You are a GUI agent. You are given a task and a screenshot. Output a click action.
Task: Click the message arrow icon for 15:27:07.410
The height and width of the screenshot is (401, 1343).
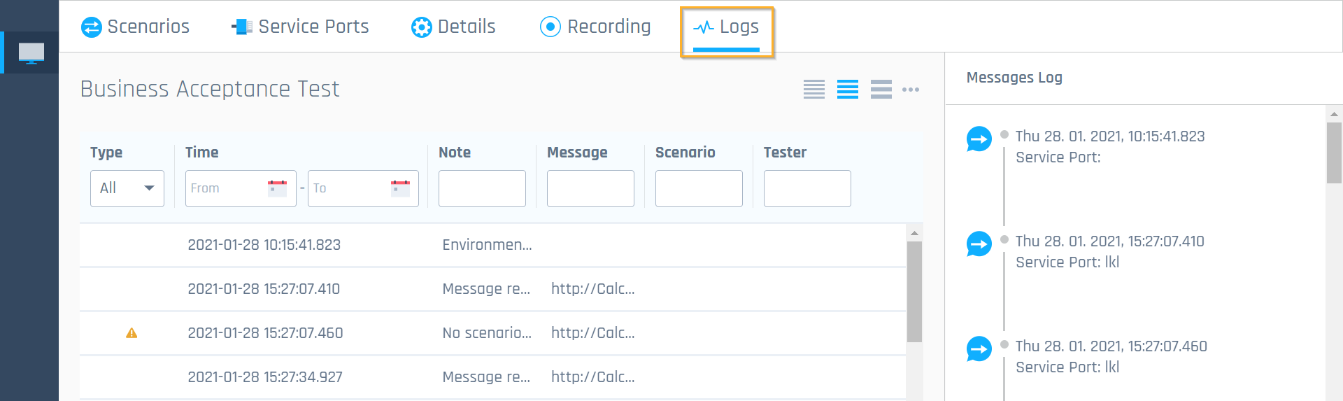click(x=979, y=244)
